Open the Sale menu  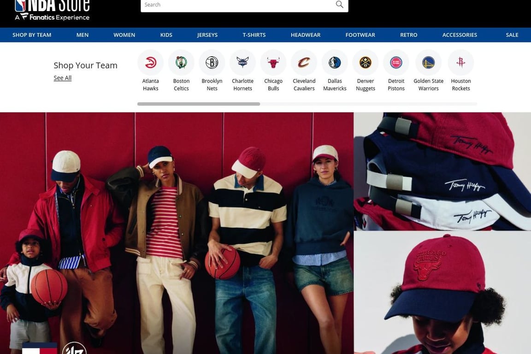pyautogui.click(x=512, y=35)
